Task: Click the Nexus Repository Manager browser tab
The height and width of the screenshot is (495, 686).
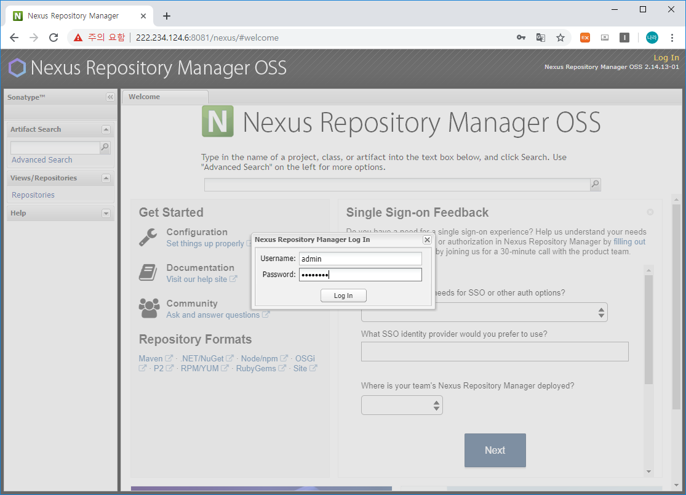Action: pos(79,16)
